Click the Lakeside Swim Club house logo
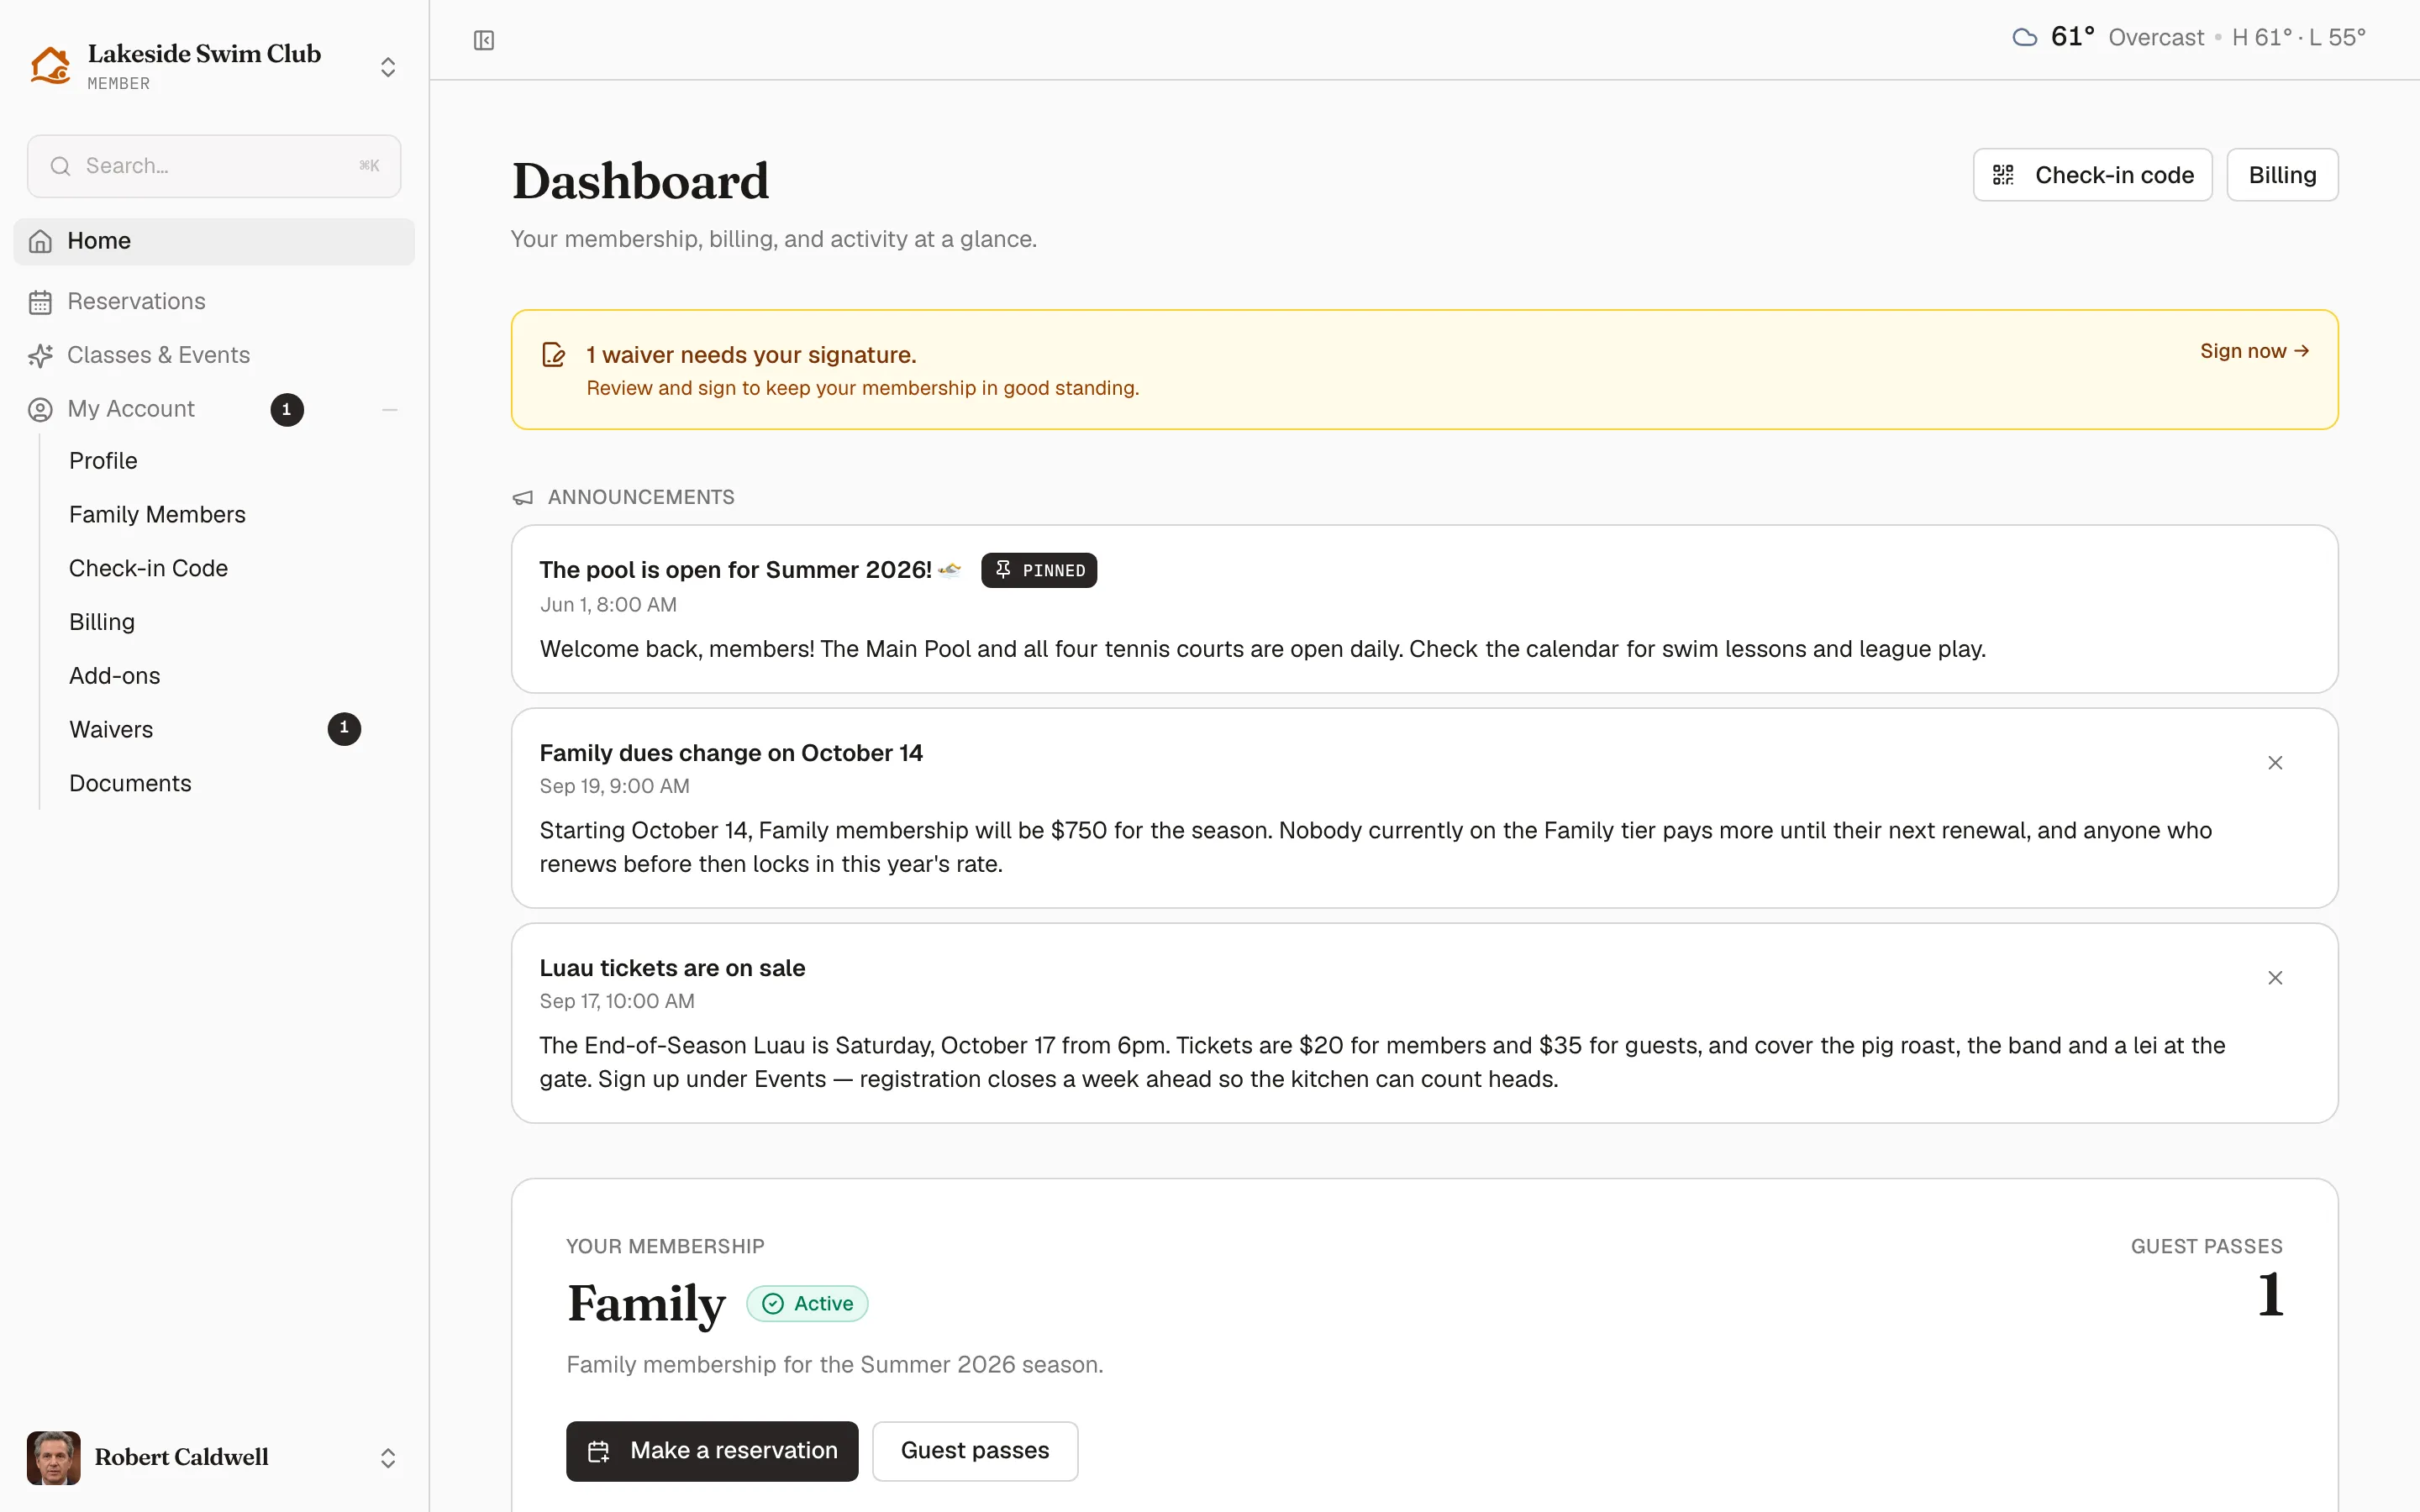 pyautogui.click(x=50, y=66)
